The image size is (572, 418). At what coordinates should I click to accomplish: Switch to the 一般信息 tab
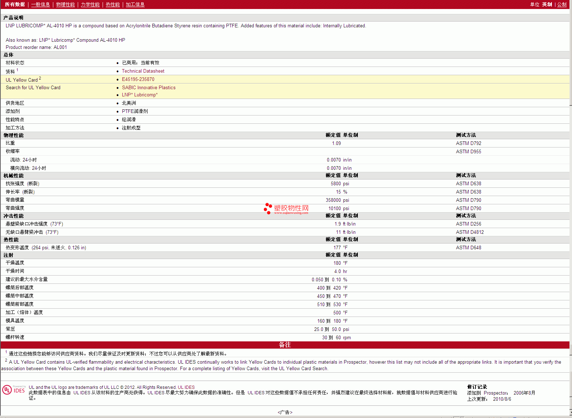pyautogui.click(x=40, y=4)
